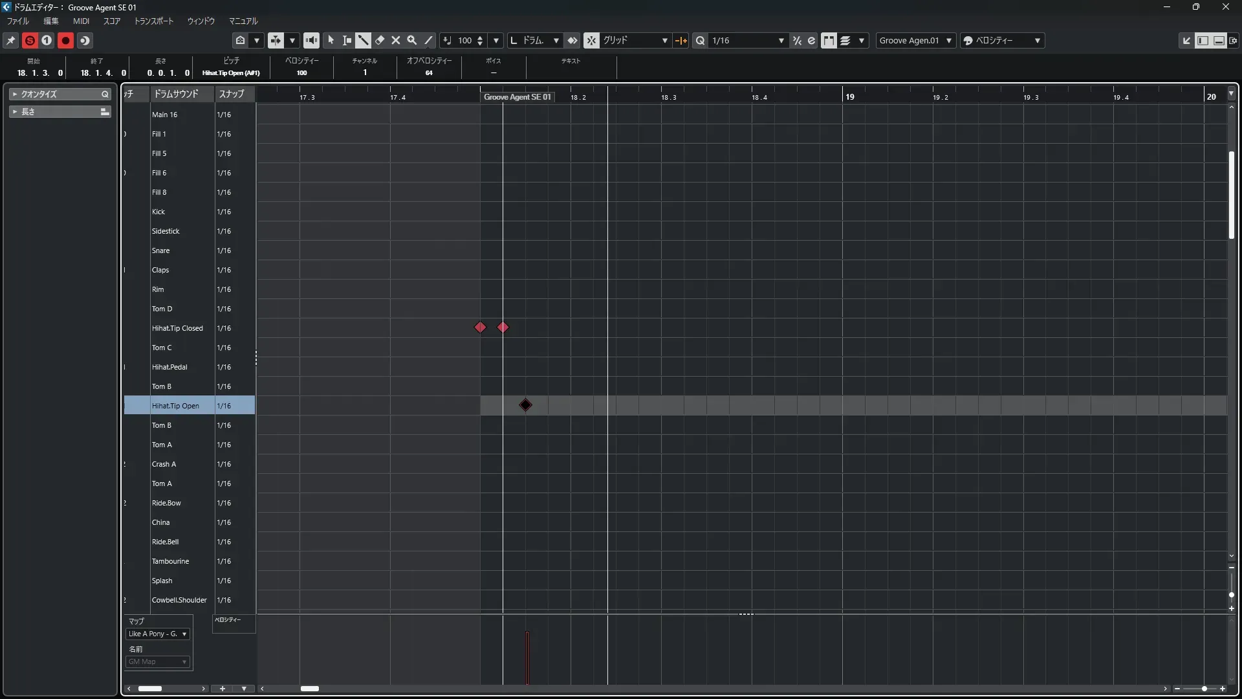Click the Hihat.Tip Open note diamond

[525, 405]
